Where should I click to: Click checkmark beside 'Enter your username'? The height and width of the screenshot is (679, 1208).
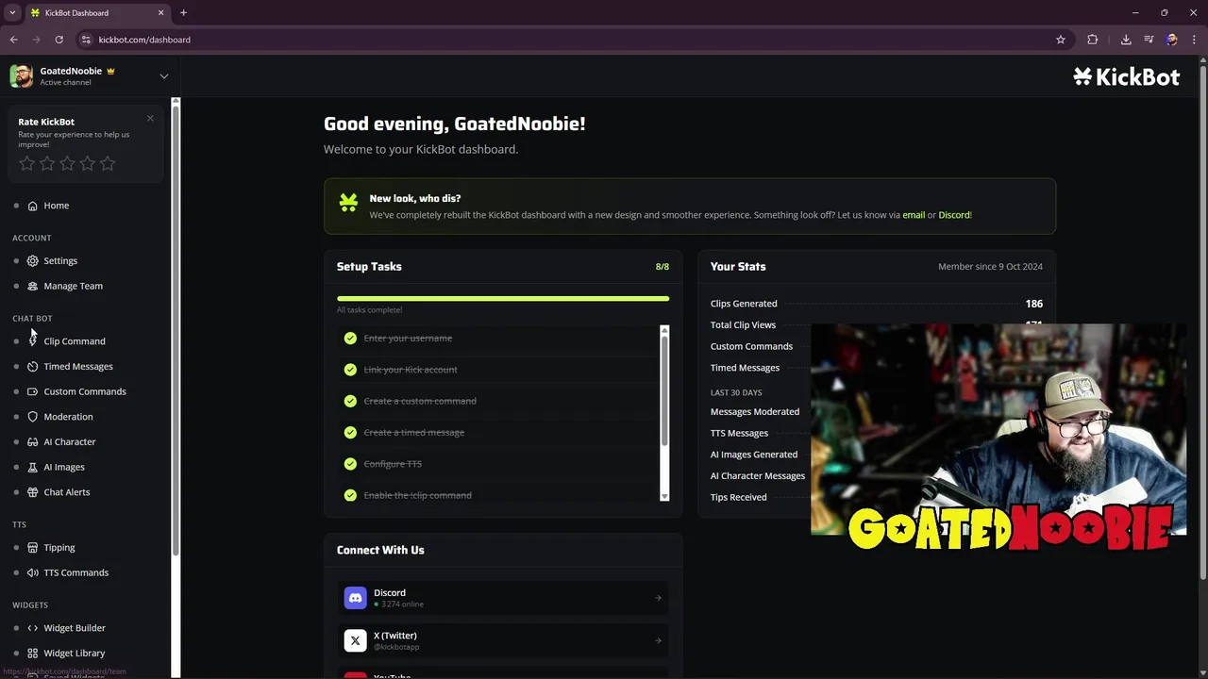point(350,339)
